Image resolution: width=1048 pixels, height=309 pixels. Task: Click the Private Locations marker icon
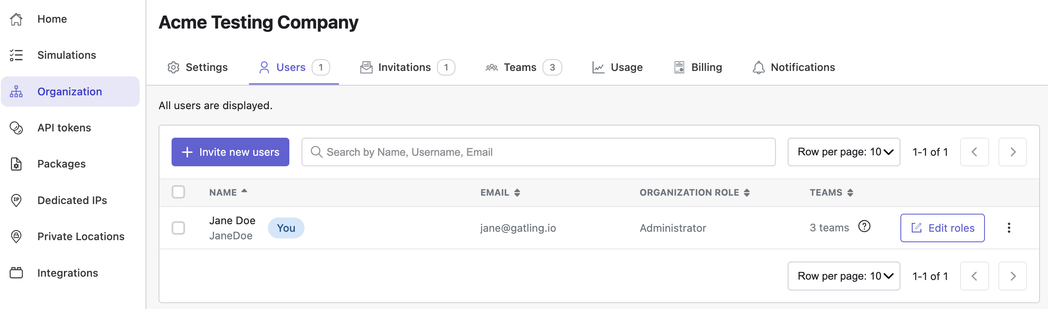coord(16,236)
